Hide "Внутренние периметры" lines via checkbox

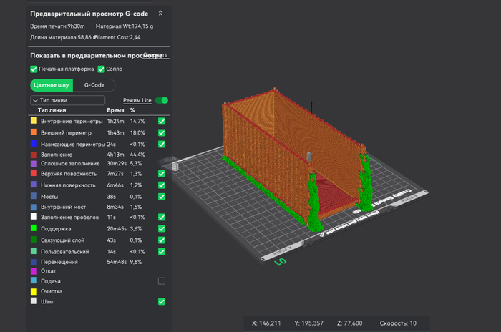pos(162,122)
